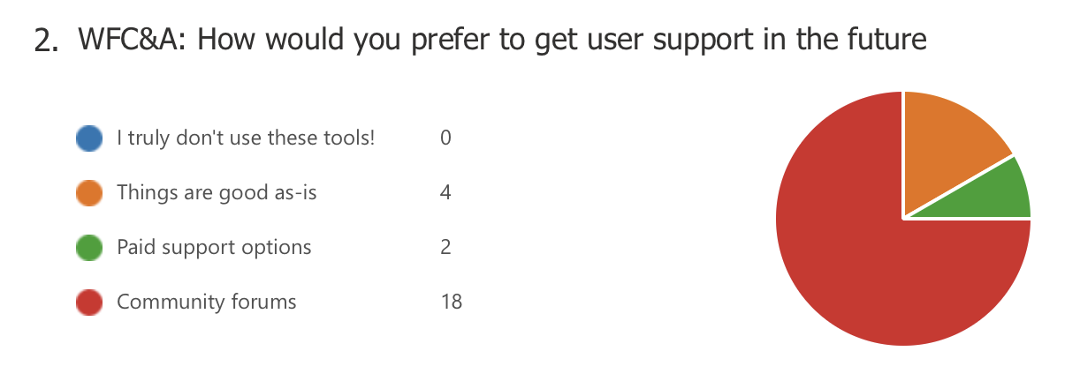1080x381 pixels.
Task: Select the green legend dot
Action: tap(90, 248)
